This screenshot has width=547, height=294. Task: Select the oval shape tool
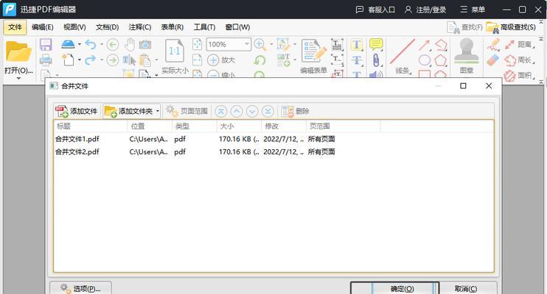click(424, 60)
